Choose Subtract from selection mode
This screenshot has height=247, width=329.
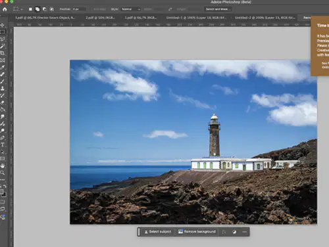pyautogui.click(x=45, y=9)
